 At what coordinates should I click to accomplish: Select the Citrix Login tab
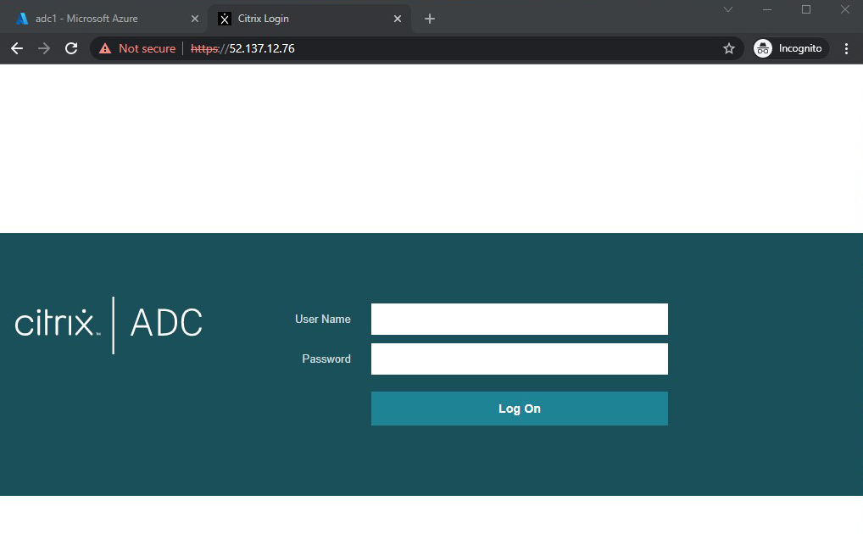309,19
